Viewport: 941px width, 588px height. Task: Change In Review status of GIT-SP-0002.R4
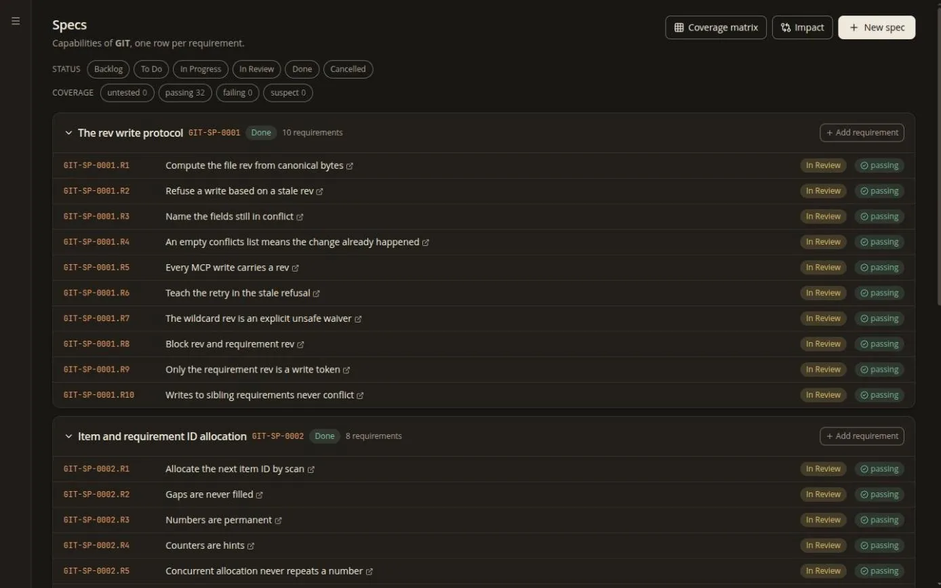coord(823,545)
